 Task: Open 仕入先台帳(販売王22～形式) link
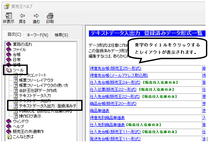(x=115, y=96)
